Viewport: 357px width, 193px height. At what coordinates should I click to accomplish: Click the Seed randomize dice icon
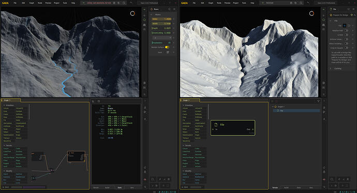coord(168,52)
